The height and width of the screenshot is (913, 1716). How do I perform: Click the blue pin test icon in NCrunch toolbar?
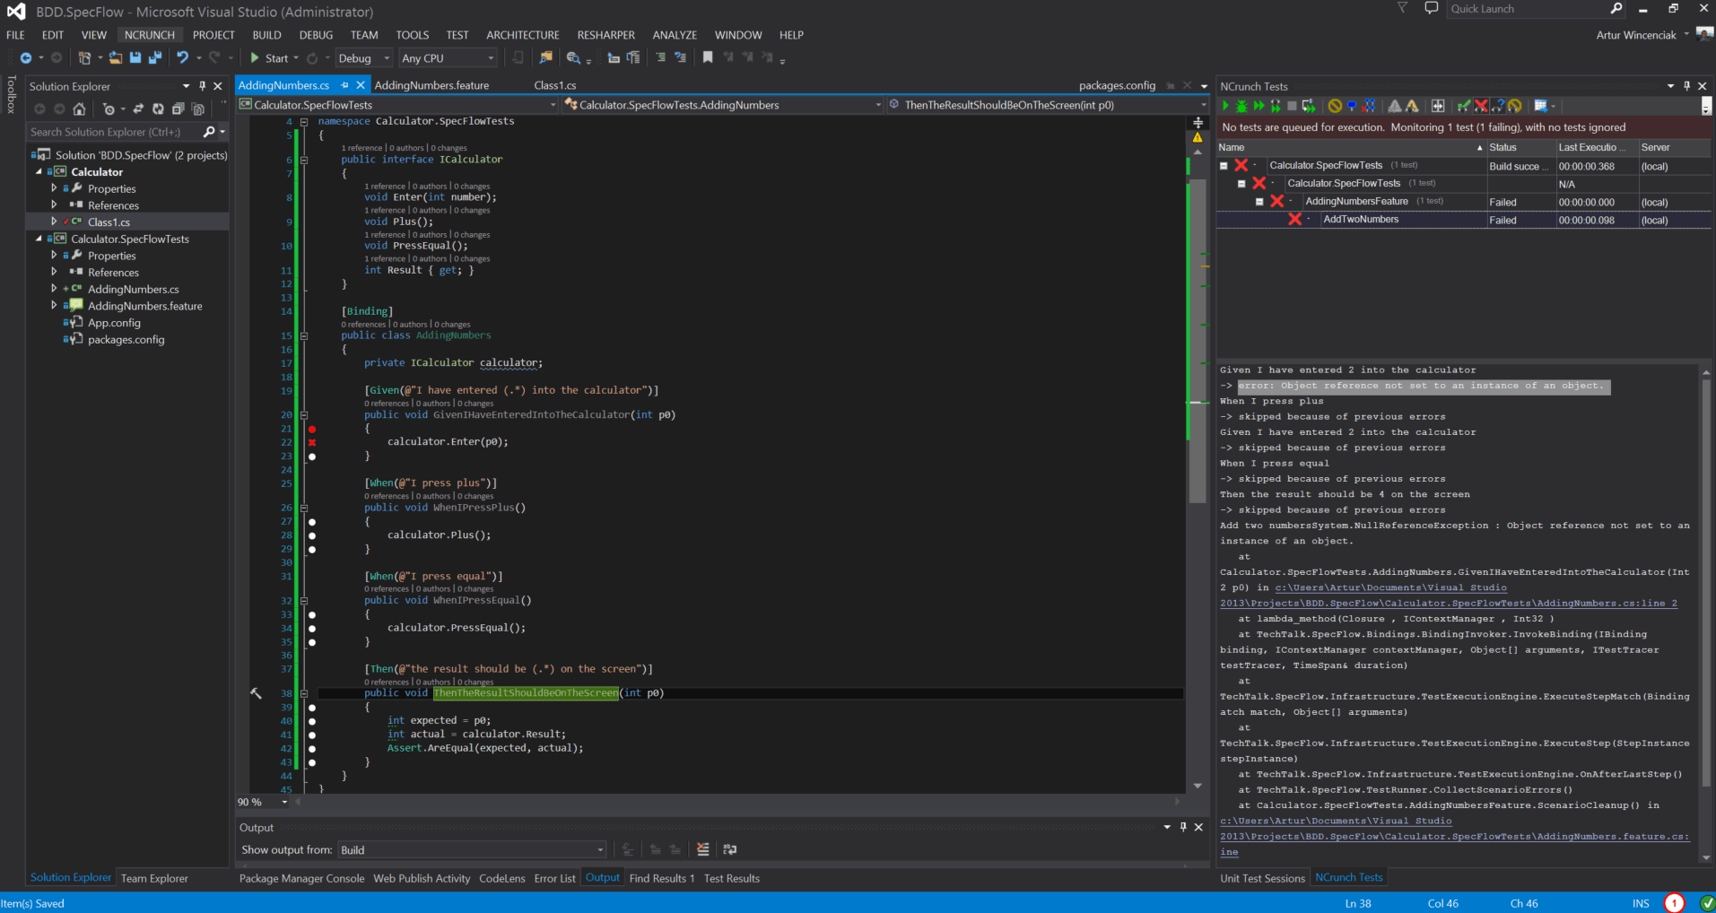(1352, 106)
